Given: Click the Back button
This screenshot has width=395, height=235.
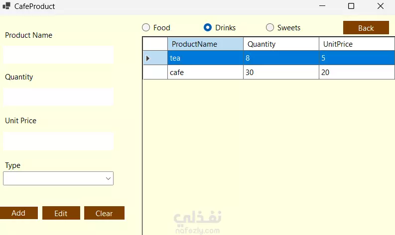Looking at the screenshot, I should [x=366, y=28].
